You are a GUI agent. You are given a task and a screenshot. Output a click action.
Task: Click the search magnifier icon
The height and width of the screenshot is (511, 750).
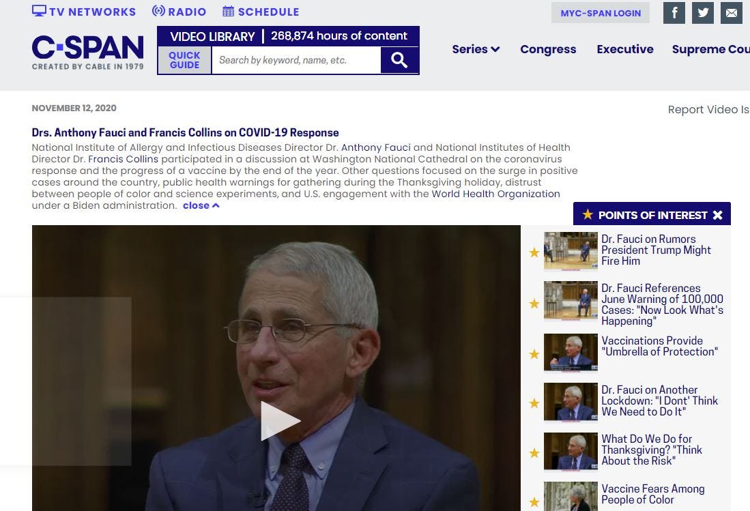point(399,60)
